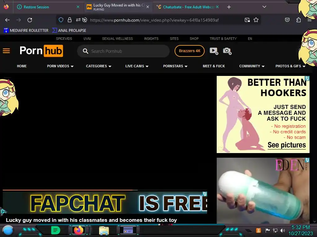317x237 pixels.
Task: Save page to Pocket
Action: [x=287, y=20]
